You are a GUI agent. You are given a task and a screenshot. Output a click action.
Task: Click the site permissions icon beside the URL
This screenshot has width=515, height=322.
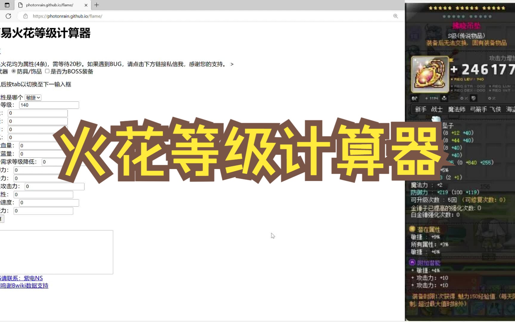pos(25,16)
